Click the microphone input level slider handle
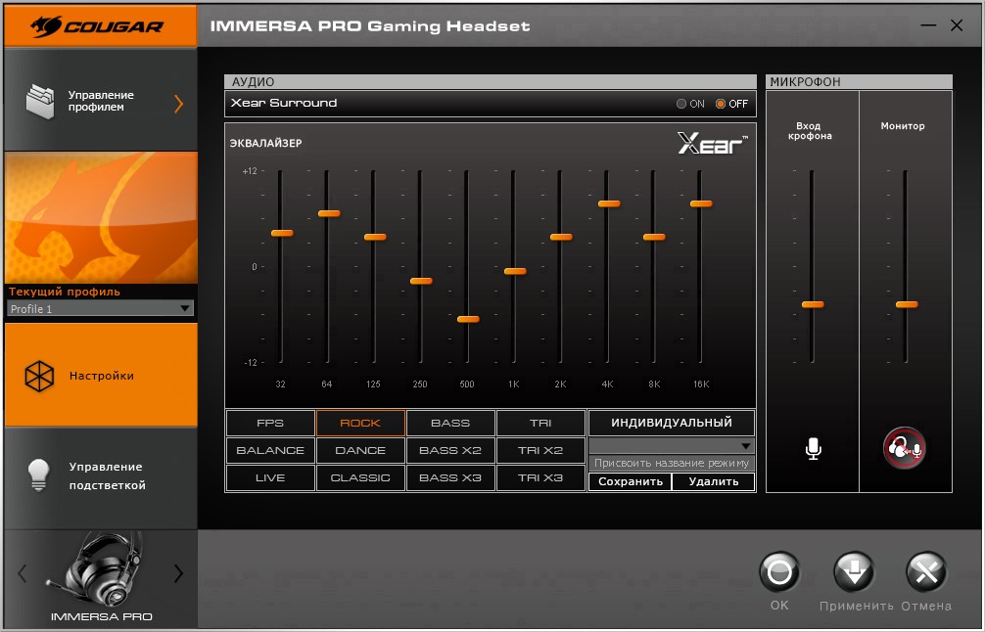Viewport: 985px width, 632px height. pos(813,305)
